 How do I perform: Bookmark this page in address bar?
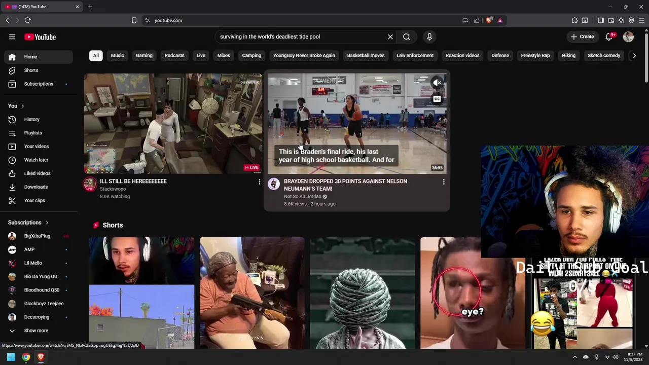[x=134, y=20]
